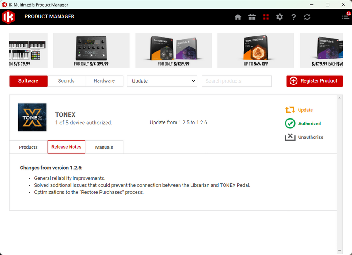Switch to the Sounds tab
This screenshot has width=352, height=255.
pos(66,81)
